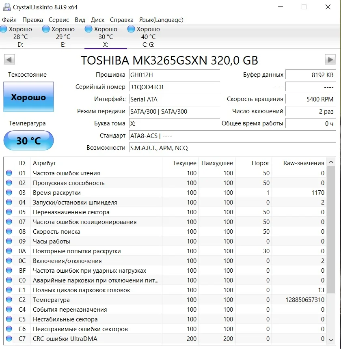The width and height of the screenshot is (341, 349).
Task: Select disk X: at 30 °C
Action: (106, 37)
